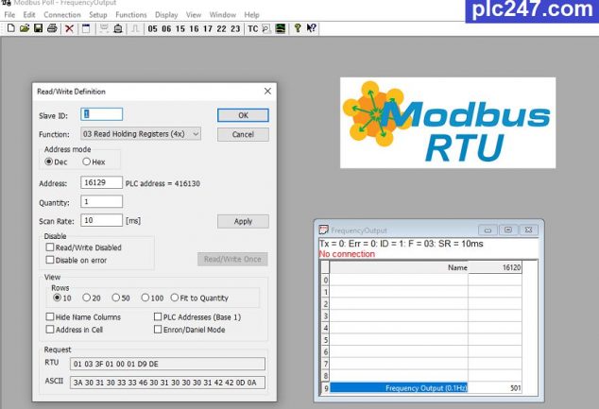The height and width of the screenshot is (409, 599).
Task: Open the Setup menu
Action: click(x=98, y=15)
